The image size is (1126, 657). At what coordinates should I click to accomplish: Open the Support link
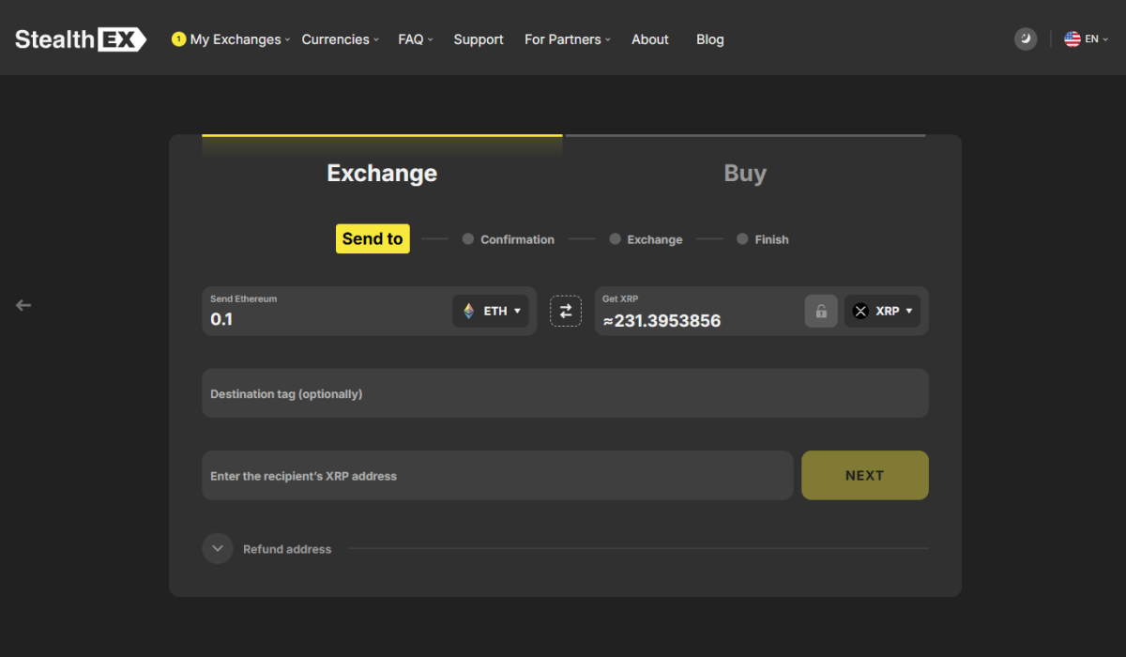(x=479, y=39)
